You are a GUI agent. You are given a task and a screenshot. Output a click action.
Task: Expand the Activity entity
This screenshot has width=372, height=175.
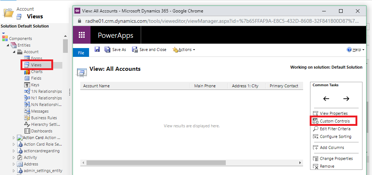[x=14, y=157]
